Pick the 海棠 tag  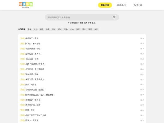point(96,29)
